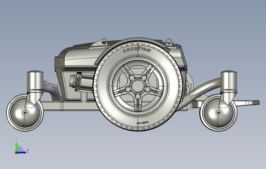Select the left caster swivel housing cylinder
This screenshot has height=169, width=266.
35,80
